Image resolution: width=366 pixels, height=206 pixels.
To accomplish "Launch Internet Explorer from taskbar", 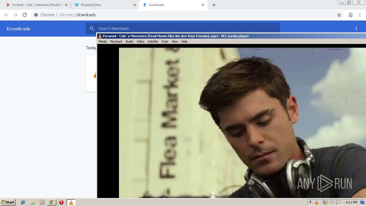I will [23, 202].
